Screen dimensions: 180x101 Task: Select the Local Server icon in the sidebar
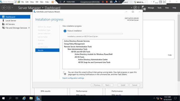(3, 20)
